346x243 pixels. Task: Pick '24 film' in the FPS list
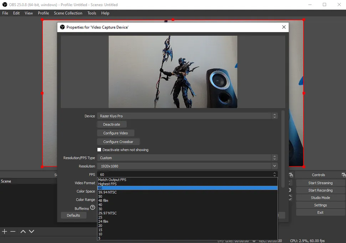[x=103, y=222]
